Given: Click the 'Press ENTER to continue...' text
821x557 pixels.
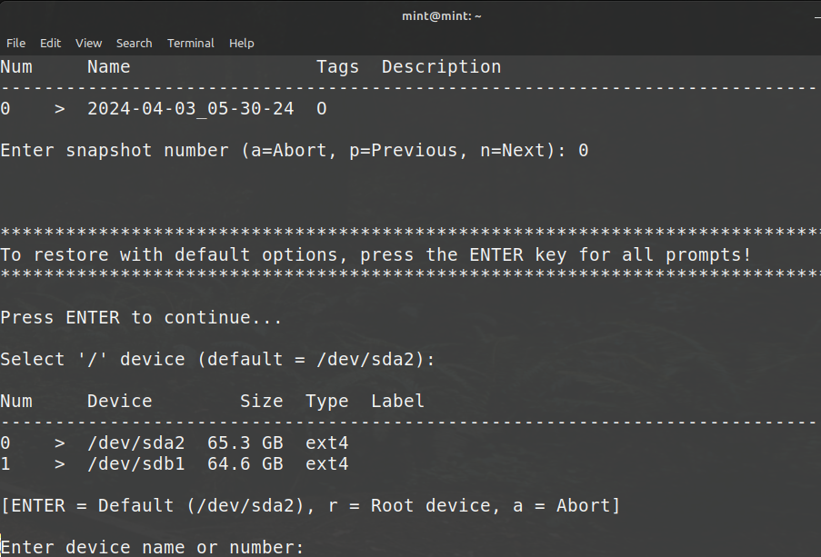Looking at the screenshot, I should pyautogui.click(x=141, y=318).
